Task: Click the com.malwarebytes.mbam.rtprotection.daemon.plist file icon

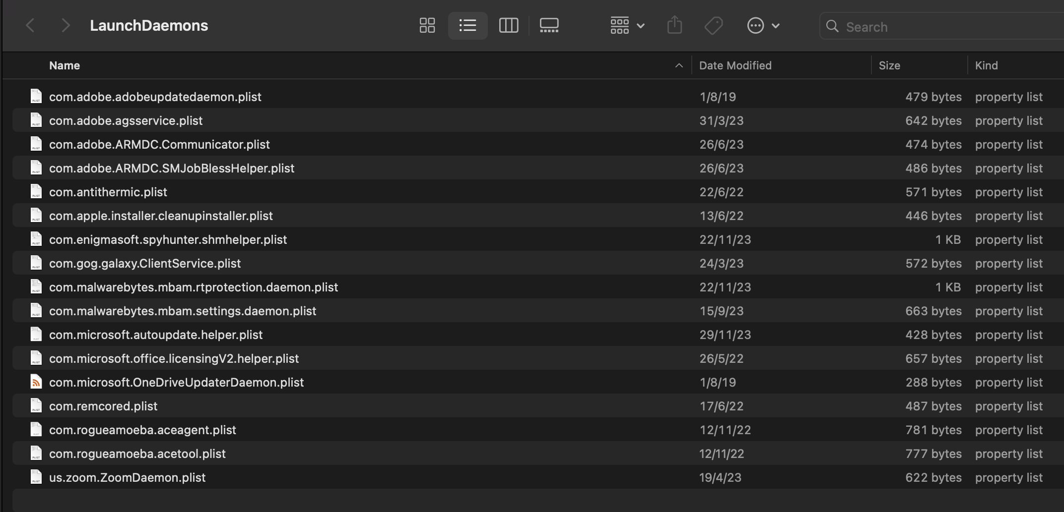Action: (36, 286)
